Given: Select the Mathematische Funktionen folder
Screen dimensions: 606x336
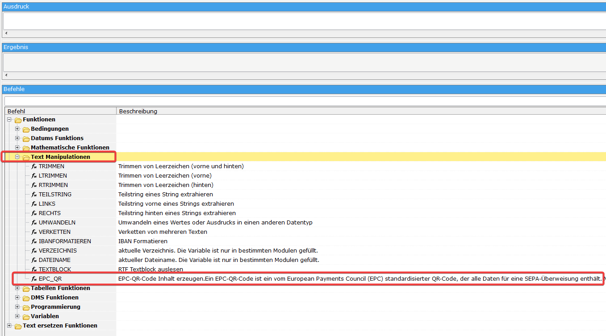Looking at the screenshot, I should pos(70,148).
